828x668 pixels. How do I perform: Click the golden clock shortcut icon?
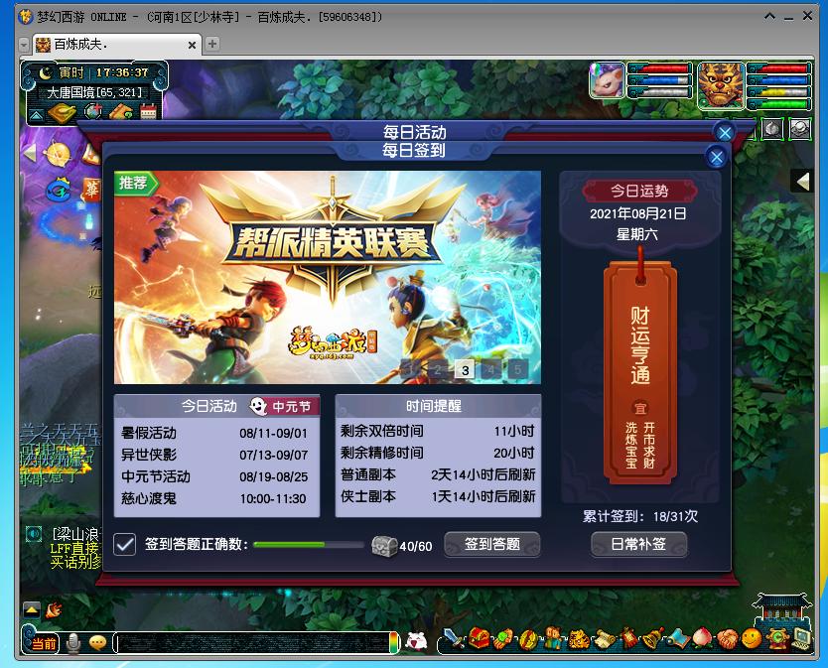pos(59,154)
